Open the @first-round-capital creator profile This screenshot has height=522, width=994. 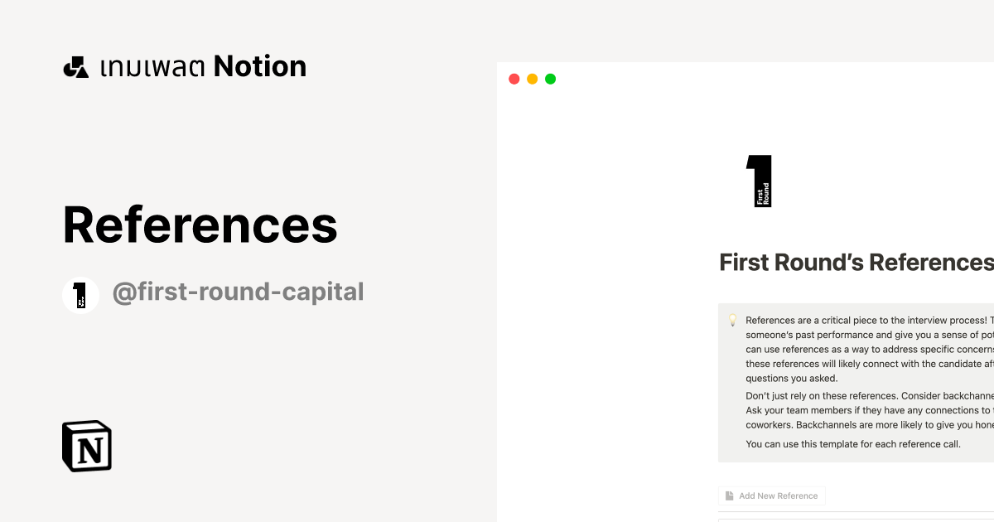click(239, 292)
